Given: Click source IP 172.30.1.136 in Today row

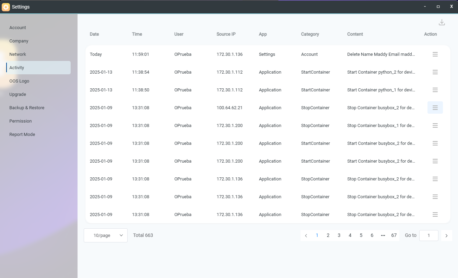Looking at the screenshot, I should (230, 54).
